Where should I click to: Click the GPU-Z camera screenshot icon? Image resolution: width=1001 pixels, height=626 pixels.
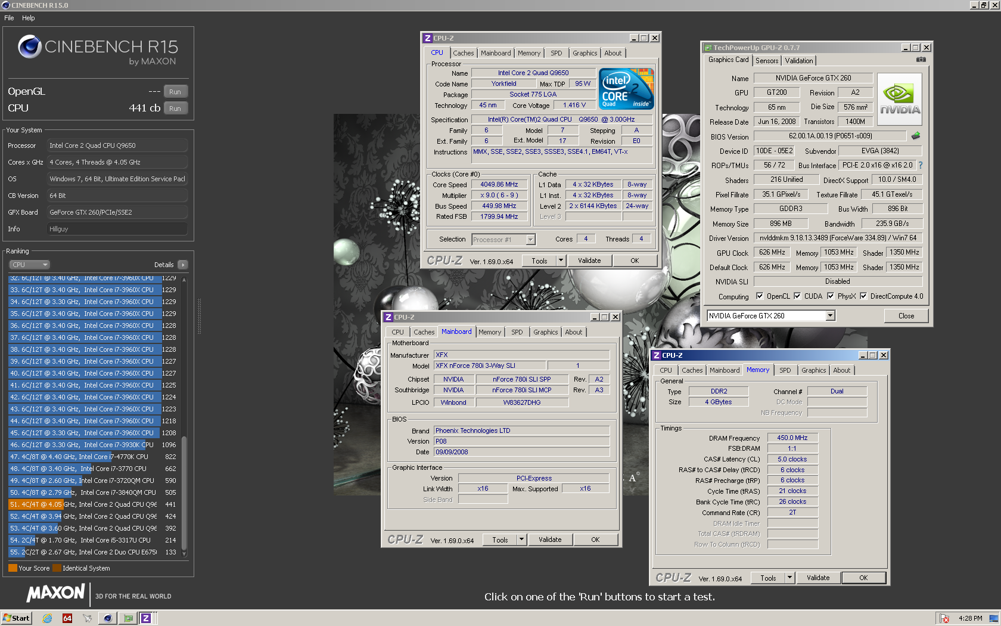[x=921, y=60]
